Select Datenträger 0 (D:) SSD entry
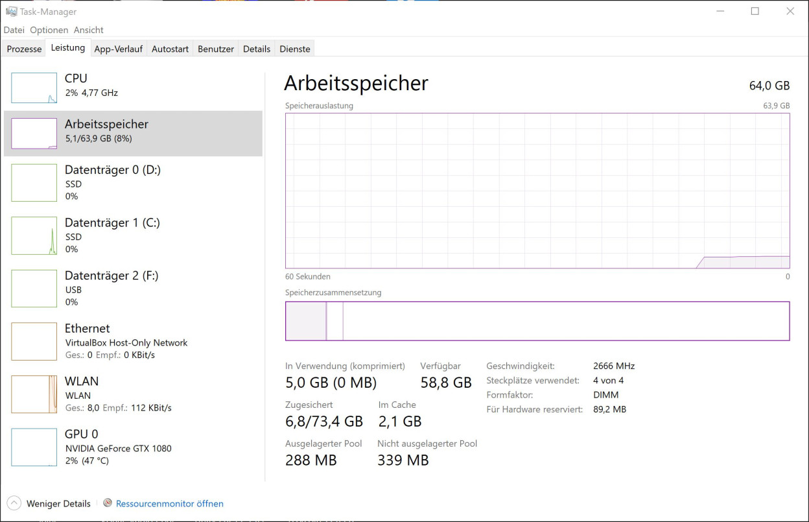Image resolution: width=809 pixels, height=522 pixels. [133, 183]
